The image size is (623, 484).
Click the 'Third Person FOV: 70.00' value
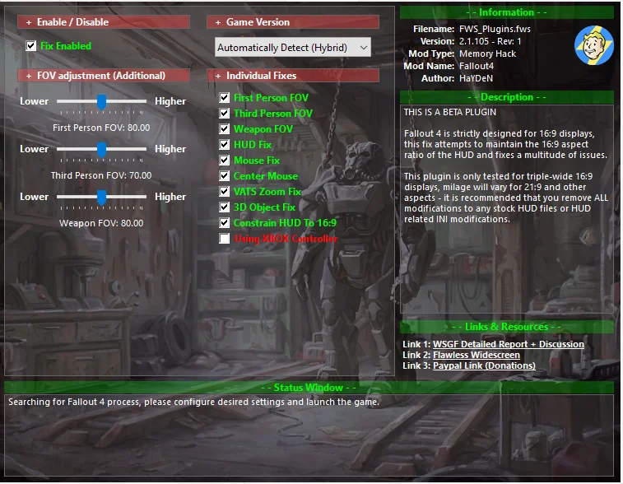pos(101,175)
